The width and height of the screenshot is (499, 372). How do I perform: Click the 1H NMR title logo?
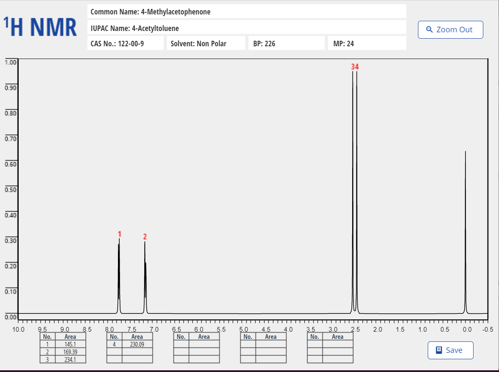point(40,27)
